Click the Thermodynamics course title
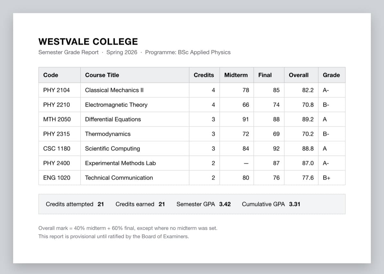Screen dimensions: 384x274 click(108, 134)
